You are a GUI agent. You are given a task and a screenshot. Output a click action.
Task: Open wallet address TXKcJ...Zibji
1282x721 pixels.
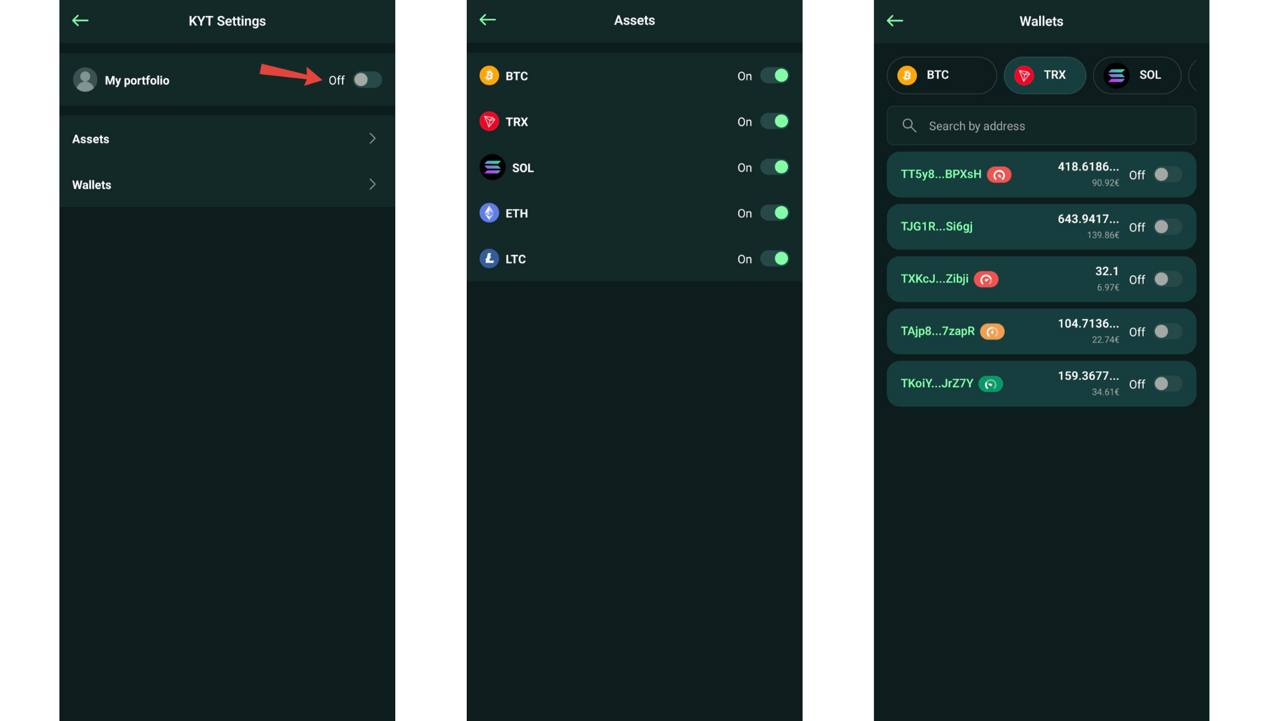934,279
